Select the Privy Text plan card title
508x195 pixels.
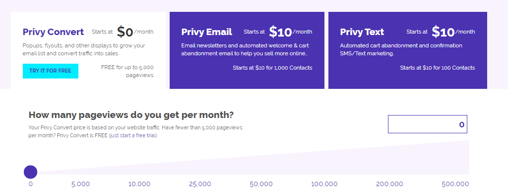[x=362, y=32]
